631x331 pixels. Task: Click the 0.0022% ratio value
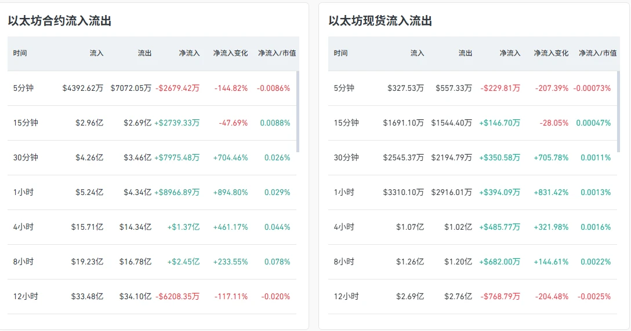[x=596, y=262]
